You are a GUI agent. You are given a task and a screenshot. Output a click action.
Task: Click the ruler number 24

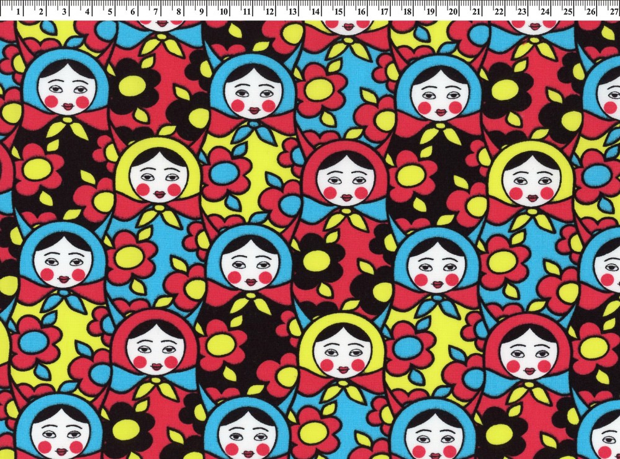point(545,12)
